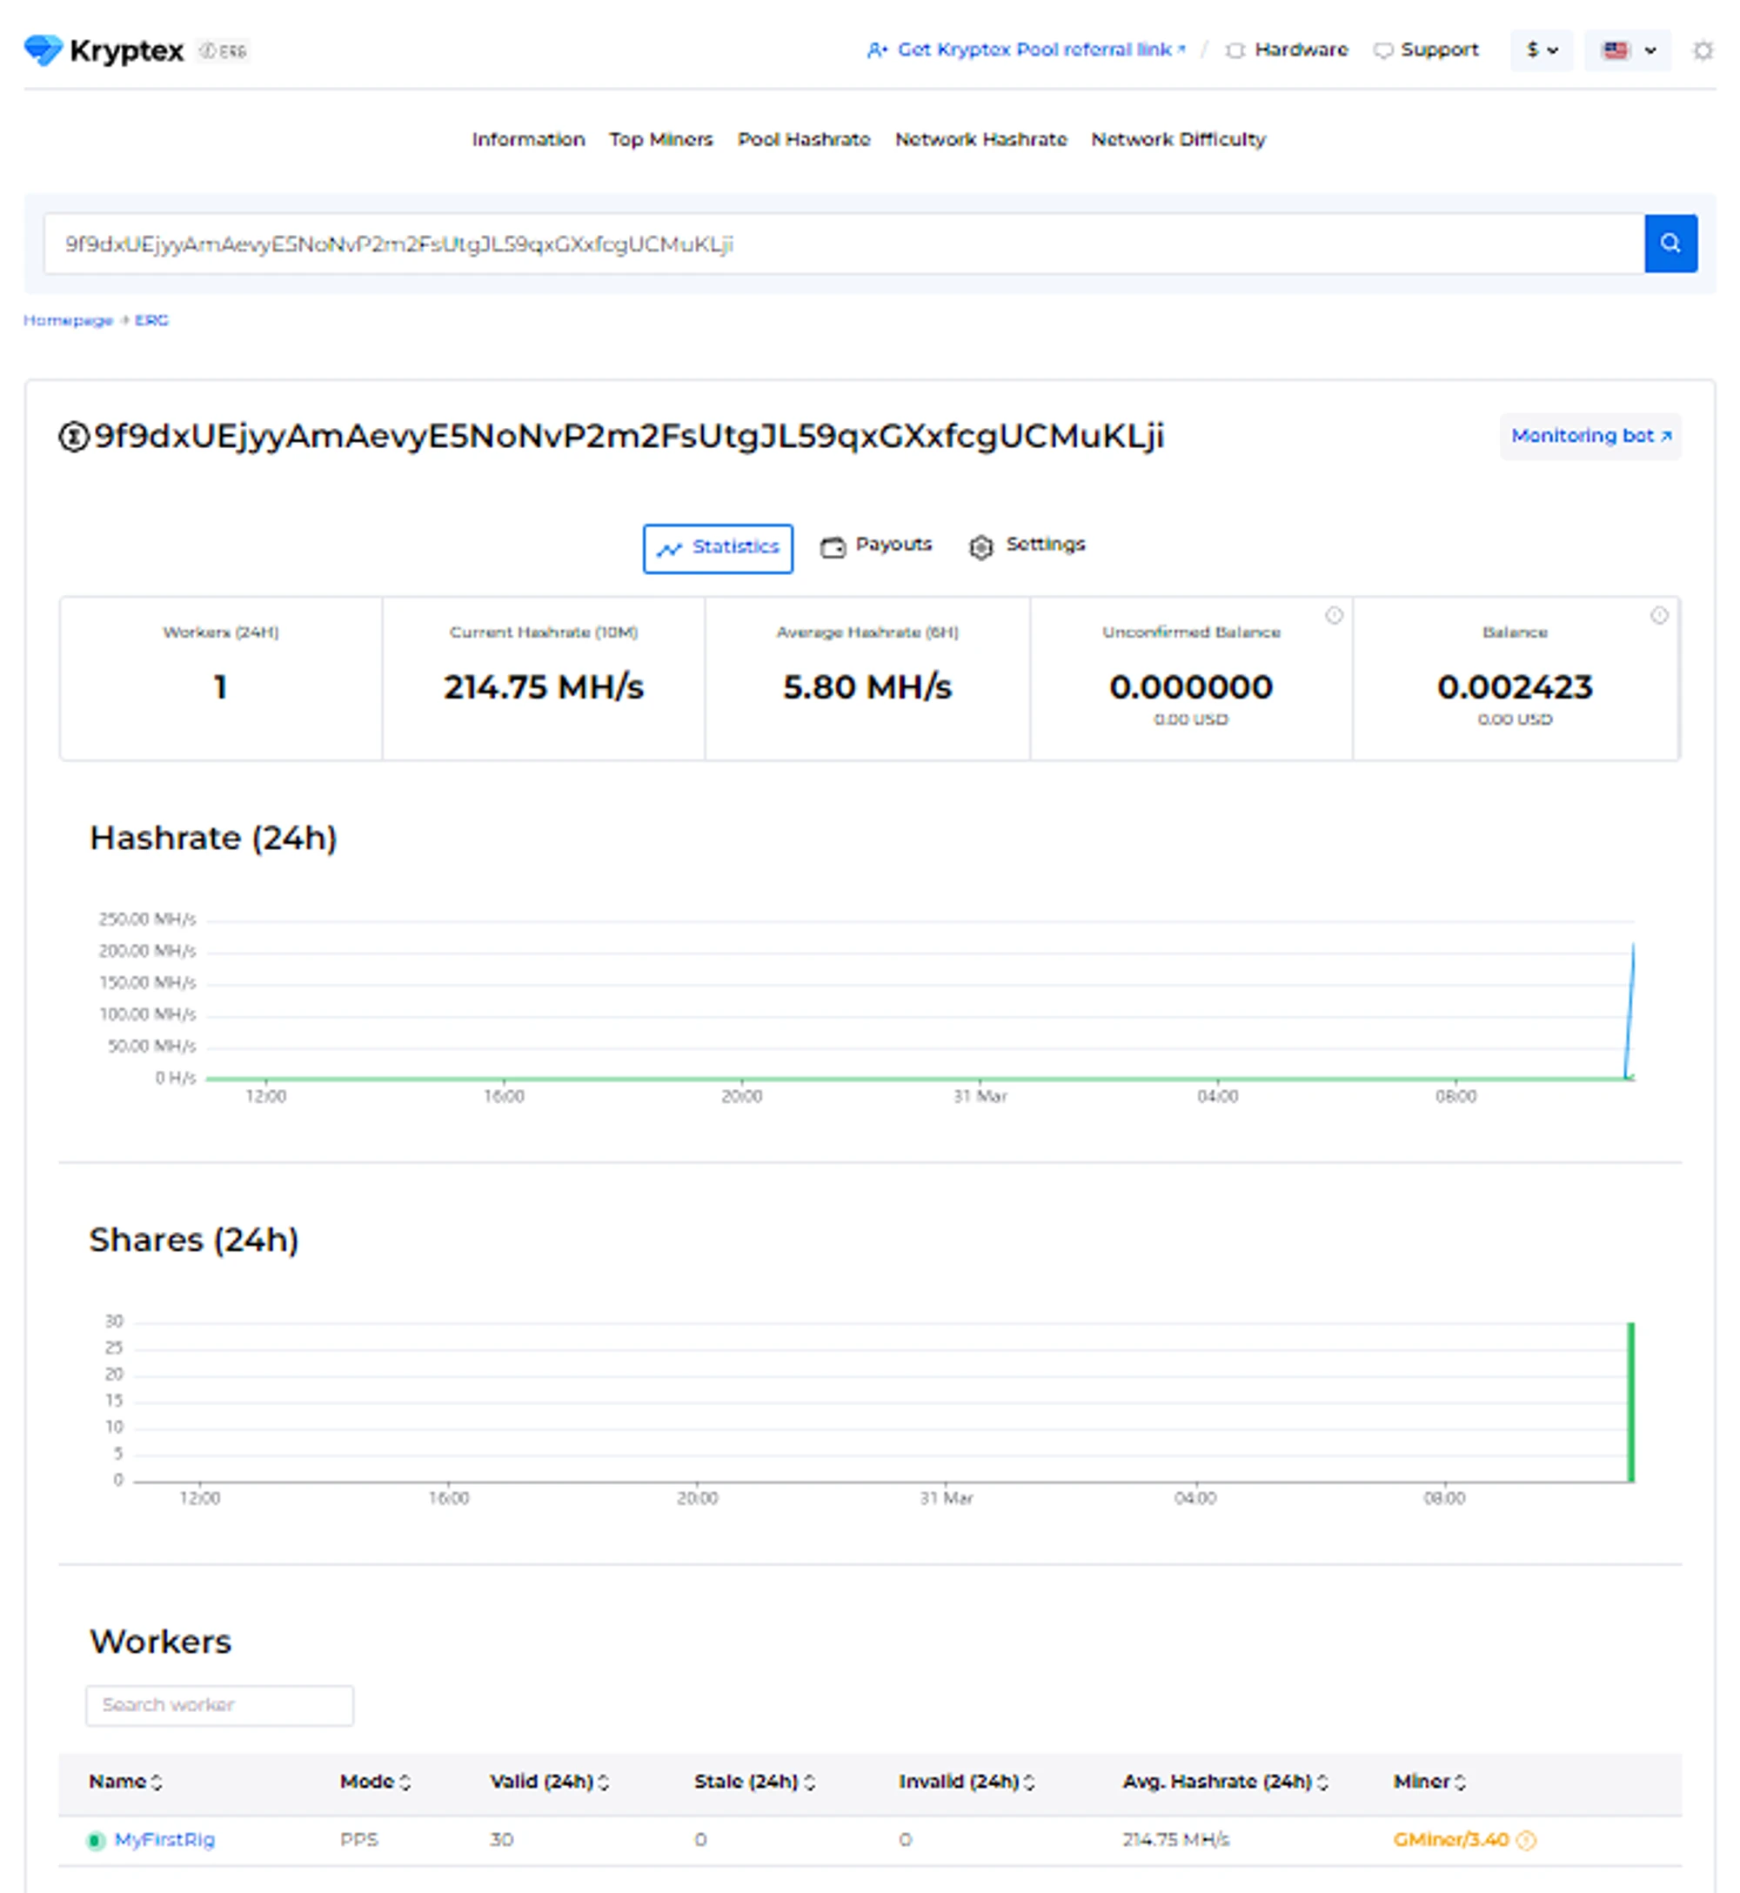Click the blue search magnifier button
The width and height of the screenshot is (1740, 1893).
pos(1670,244)
